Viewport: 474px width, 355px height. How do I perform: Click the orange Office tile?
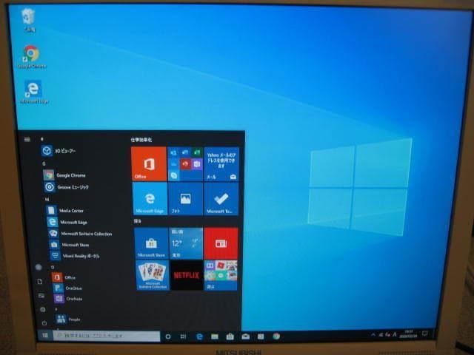[x=149, y=164]
